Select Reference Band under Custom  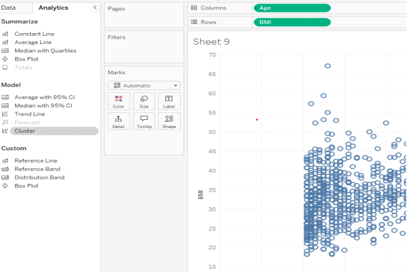point(37,169)
